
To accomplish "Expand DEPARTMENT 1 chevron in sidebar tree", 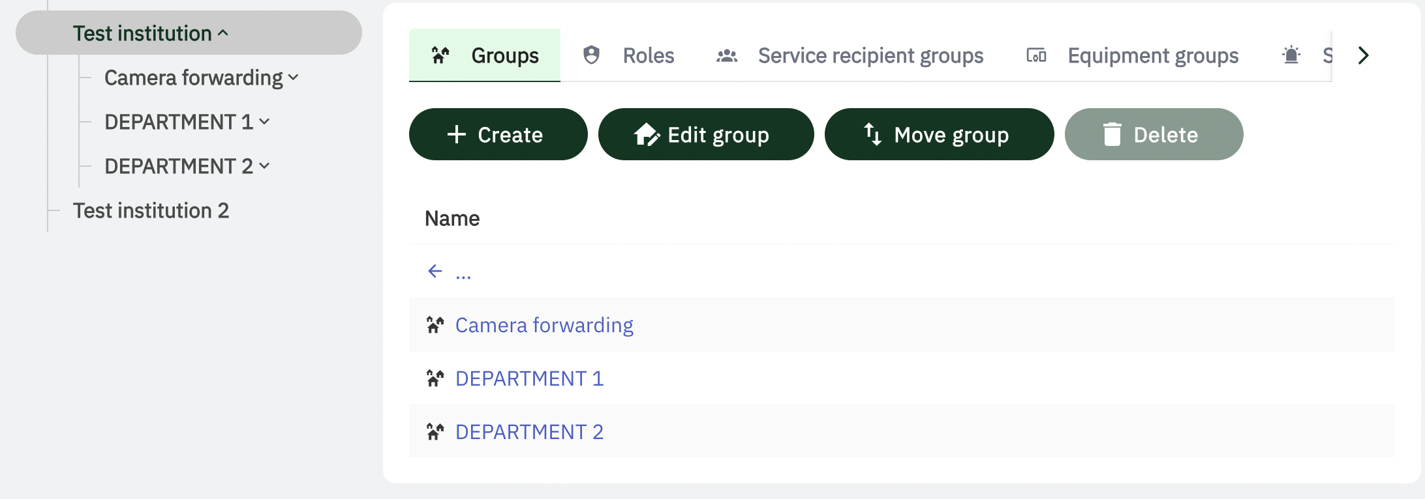I will coord(264,122).
